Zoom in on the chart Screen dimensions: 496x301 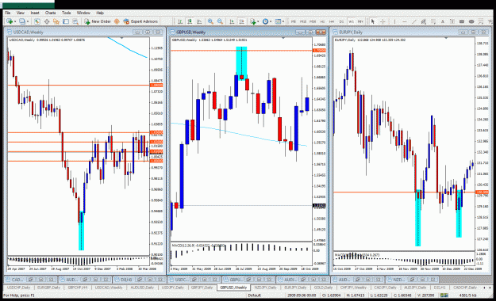click(x=210, y=21)
